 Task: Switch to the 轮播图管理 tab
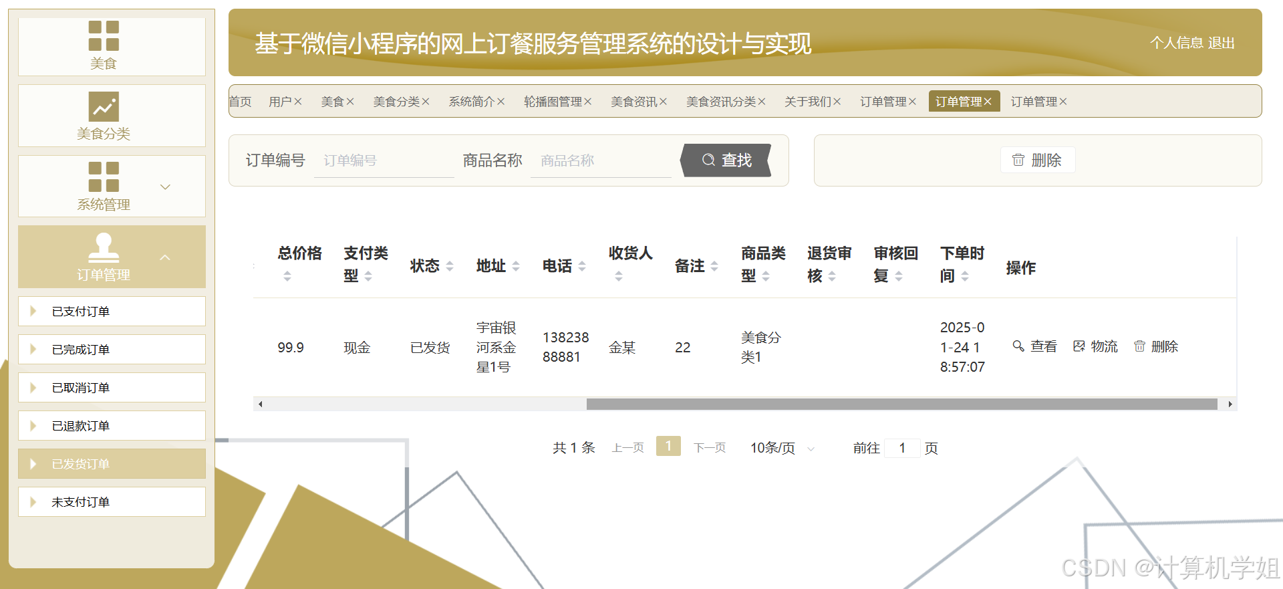(x=553, y=102)
